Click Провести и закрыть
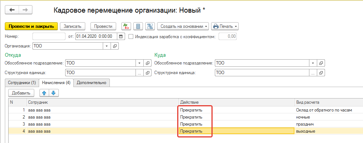Image resolution: width=363 pixels, height=143 pixels. tap(31, 26)
